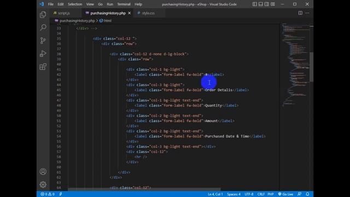Open the Run and Debug view
This screenshot has width=350, height=197.
[43, 54]
